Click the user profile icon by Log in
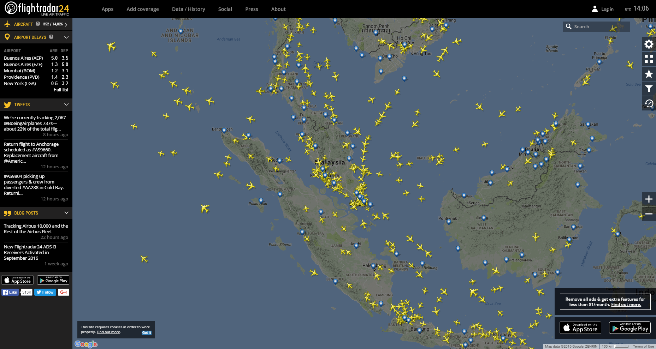Viewport: 656px width, 349px height. tap(595, 9)
